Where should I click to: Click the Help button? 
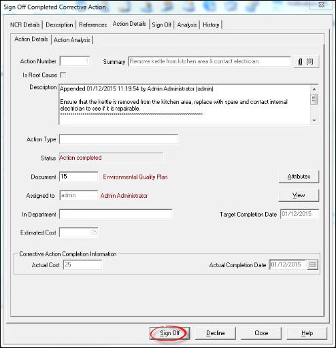point(307,333)
